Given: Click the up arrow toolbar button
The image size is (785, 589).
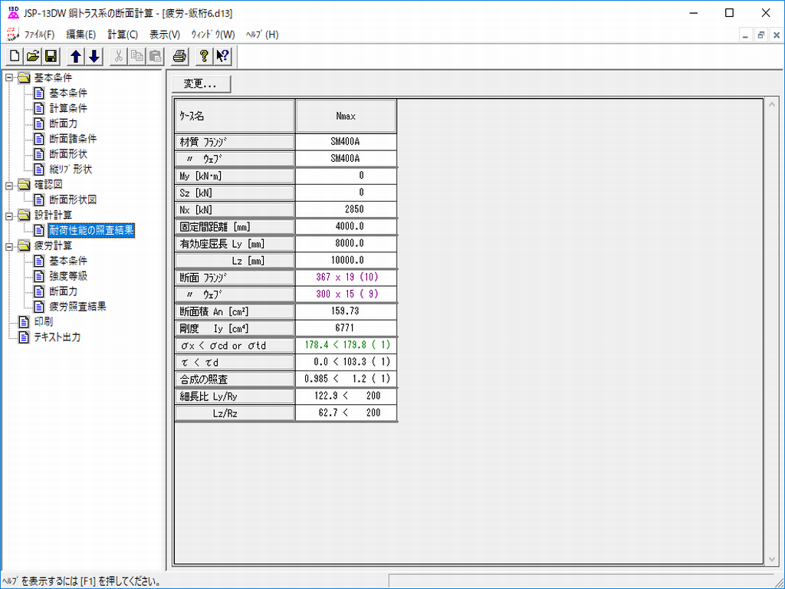Looking at the screenshot, I should point(76,56).
